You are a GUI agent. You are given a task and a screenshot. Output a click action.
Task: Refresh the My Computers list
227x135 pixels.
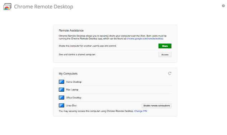(170, 73)
